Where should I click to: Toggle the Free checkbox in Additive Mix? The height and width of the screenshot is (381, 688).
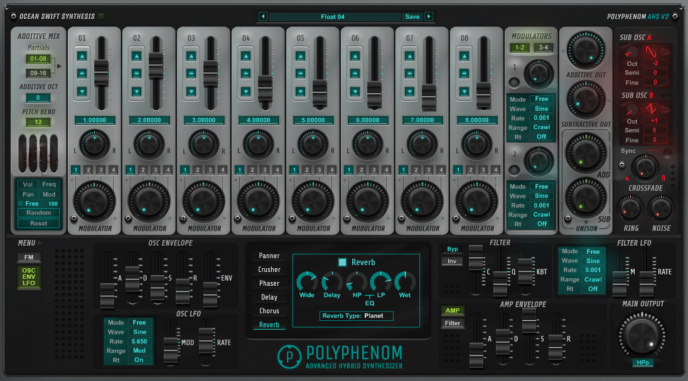[20, 204]
